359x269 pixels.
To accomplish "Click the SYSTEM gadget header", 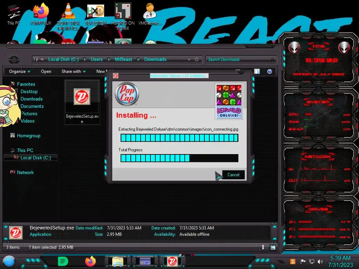I will pos(318,102).
